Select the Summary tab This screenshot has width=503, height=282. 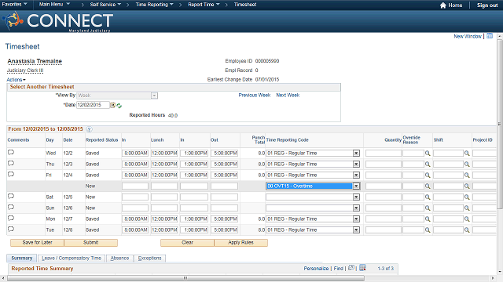(x=22, y=258)
